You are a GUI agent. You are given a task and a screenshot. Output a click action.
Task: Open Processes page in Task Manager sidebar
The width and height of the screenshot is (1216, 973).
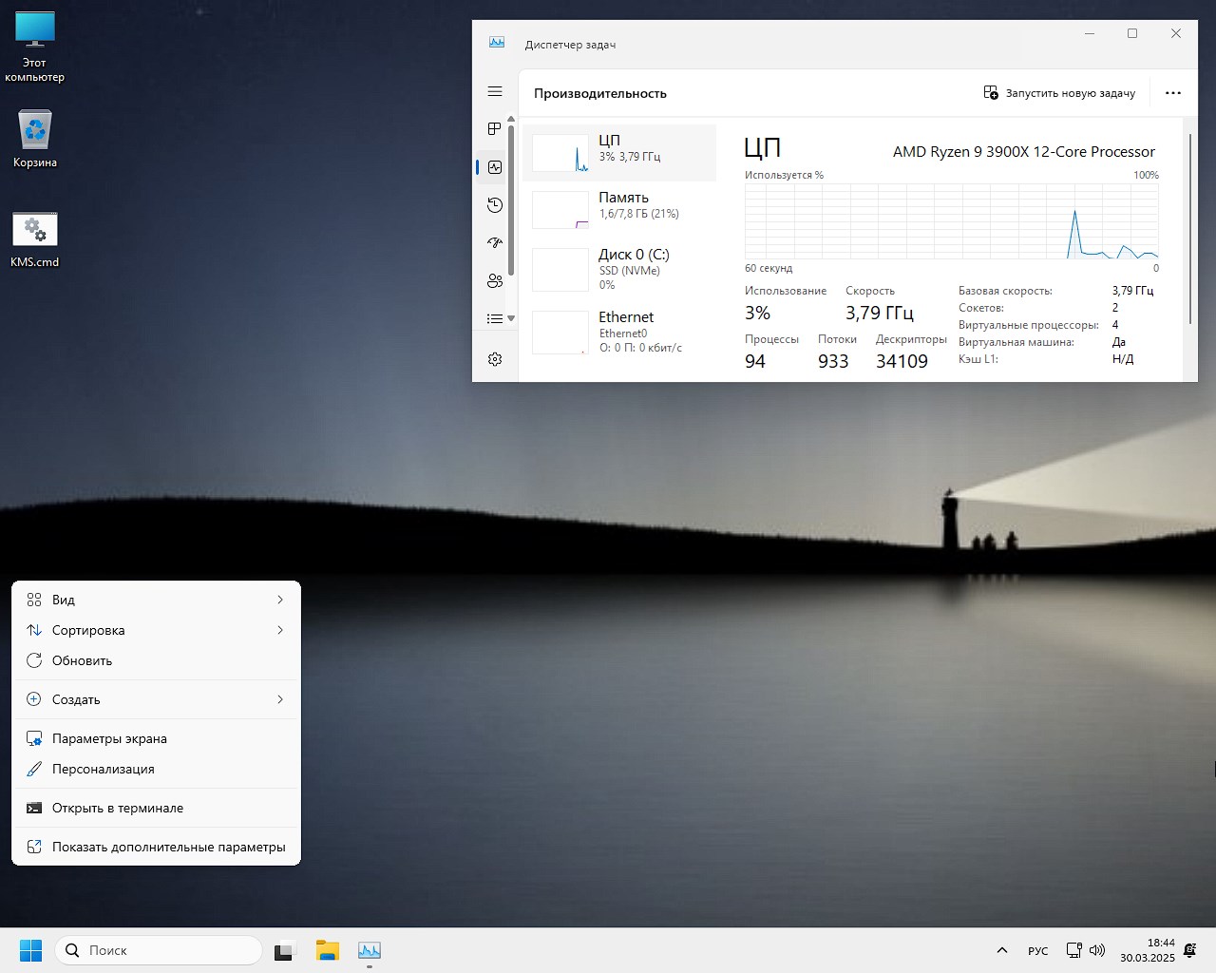[x=495, y=128]
